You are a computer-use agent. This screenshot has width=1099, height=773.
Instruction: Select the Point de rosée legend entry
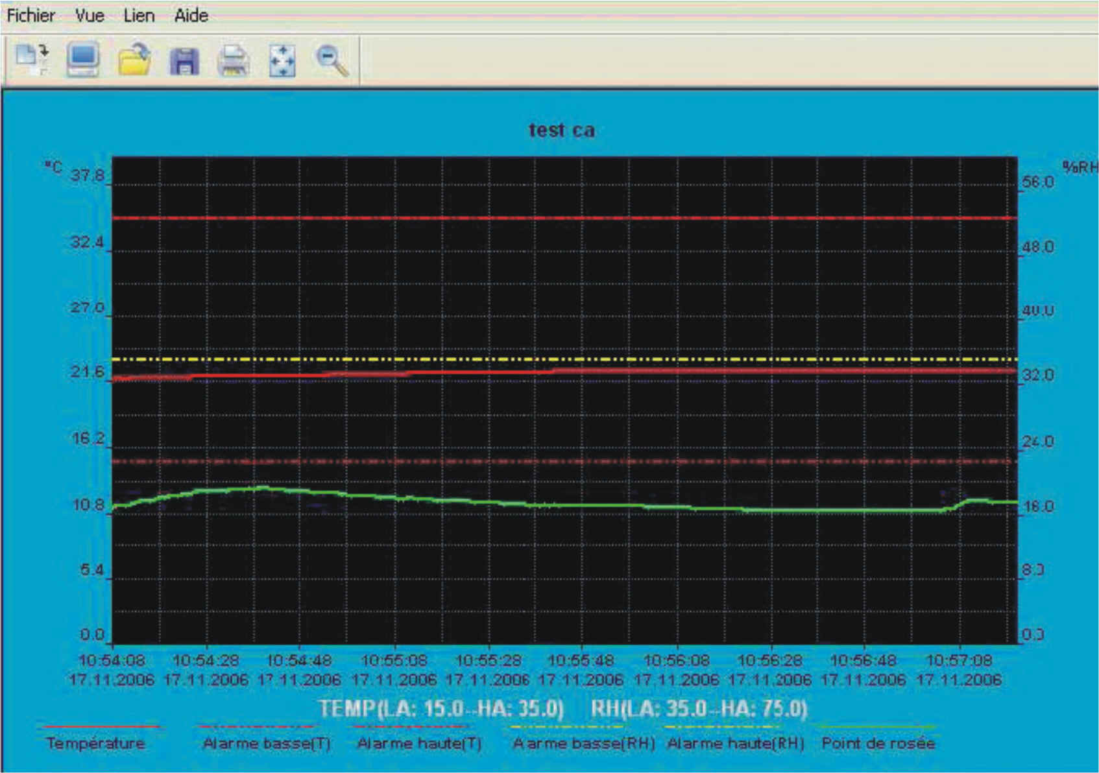[878, 743]
